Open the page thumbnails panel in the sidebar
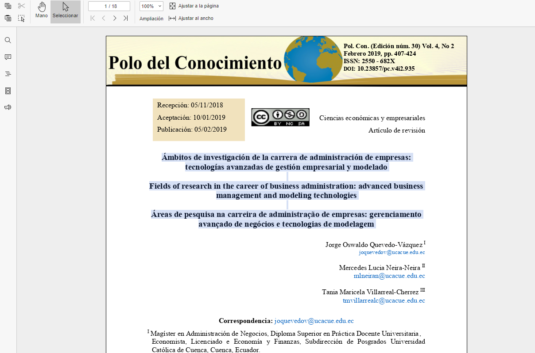The width and height of the screenshot is (535, 353). point(8,91)
